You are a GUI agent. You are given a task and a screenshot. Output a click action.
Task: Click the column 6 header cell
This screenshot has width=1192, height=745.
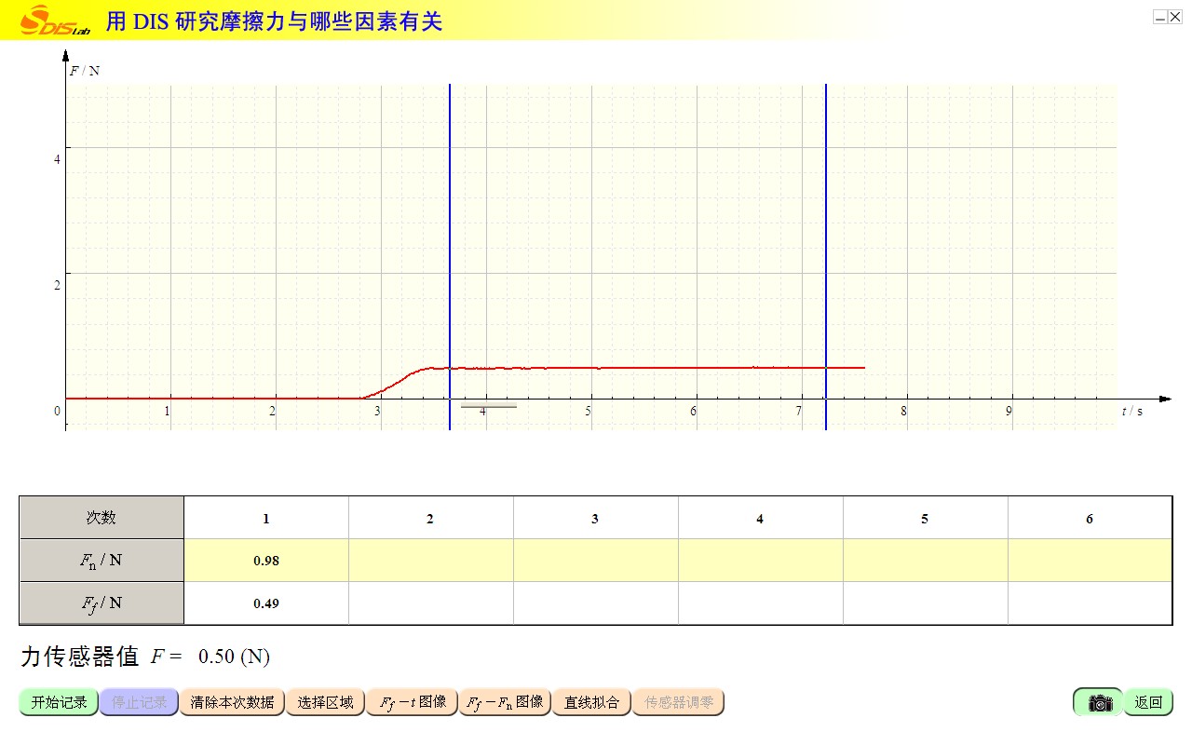1089,518
